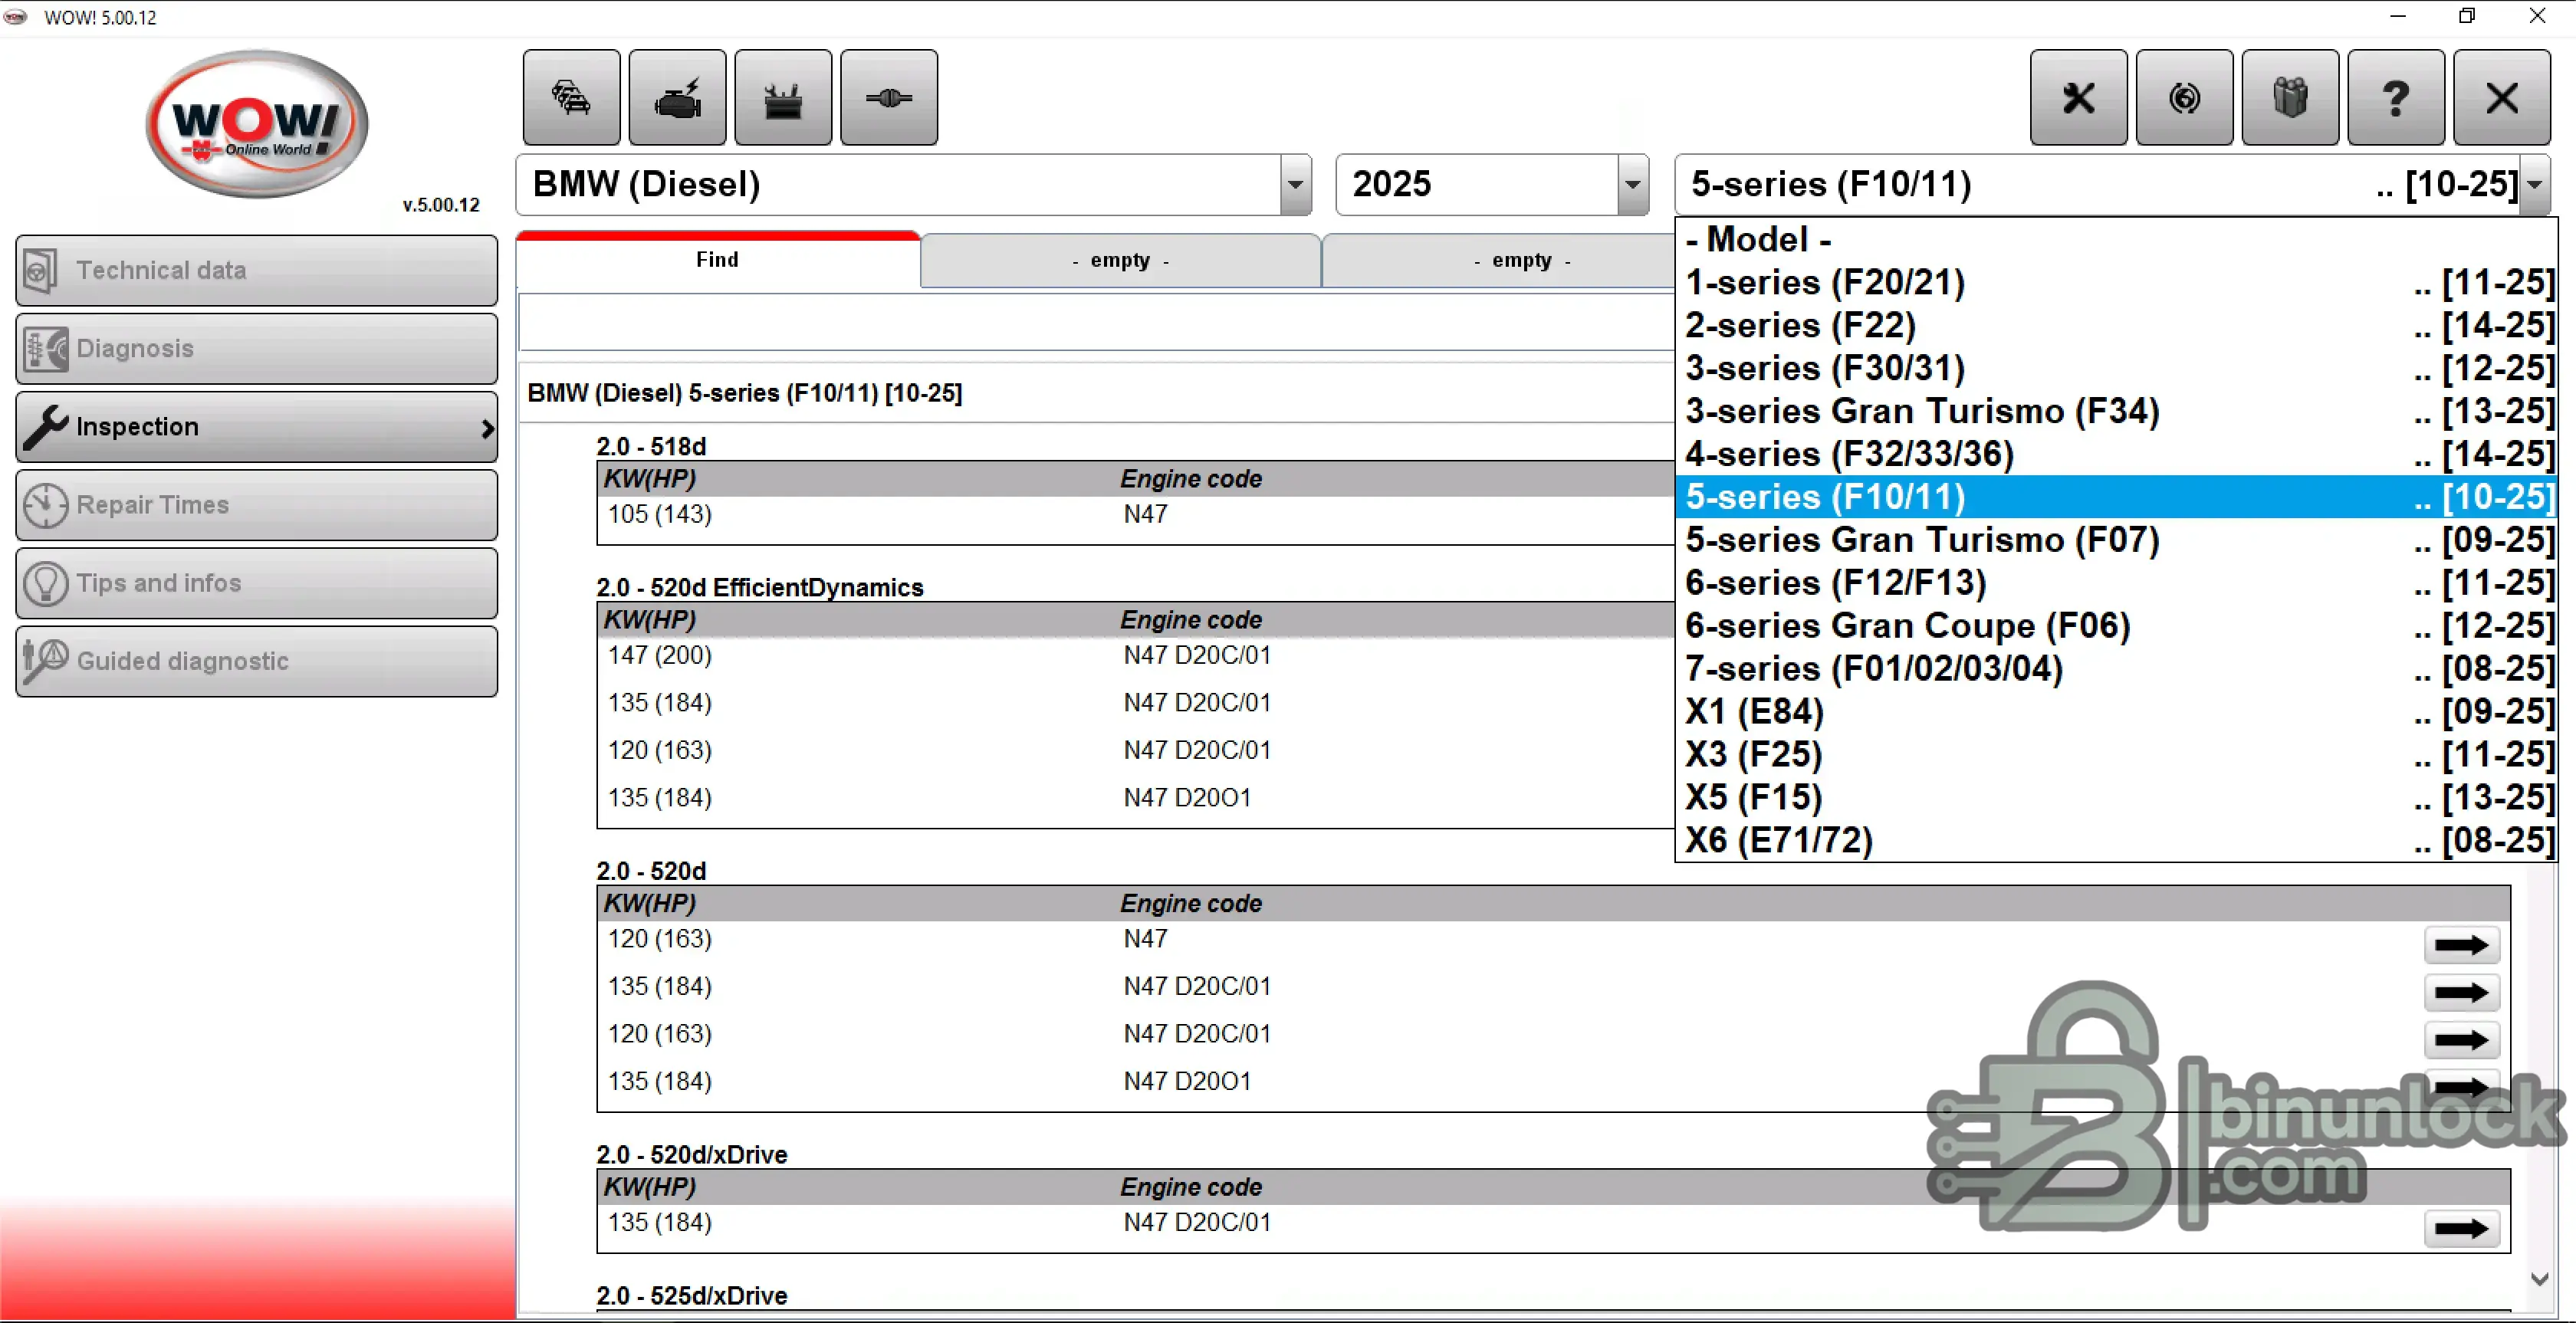
Task: Pick 3-series Gran Turismo (F34) model
Action: pos(2116,411)
